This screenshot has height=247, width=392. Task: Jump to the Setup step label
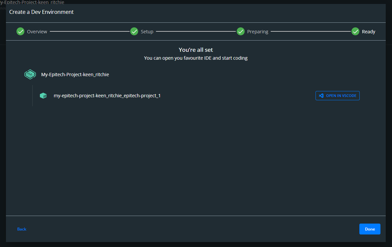(147, 32)
